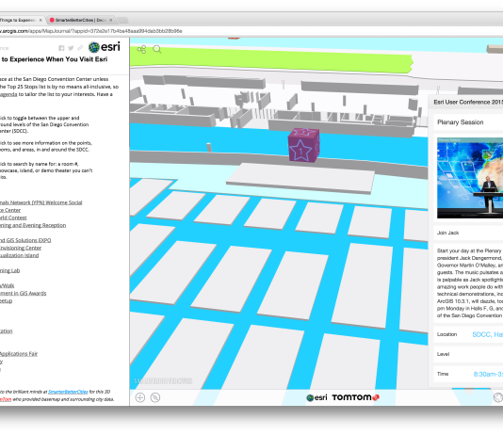Open the 'ualization Island' link
The image size is (503, 435).
tap(19, 255)
